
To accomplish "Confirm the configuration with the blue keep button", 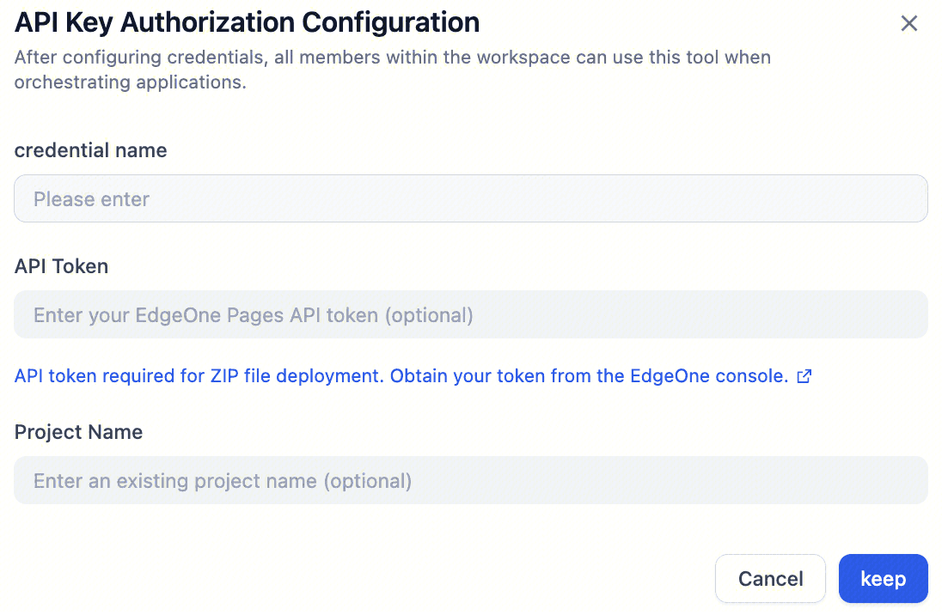I will [x=883, y=578].
